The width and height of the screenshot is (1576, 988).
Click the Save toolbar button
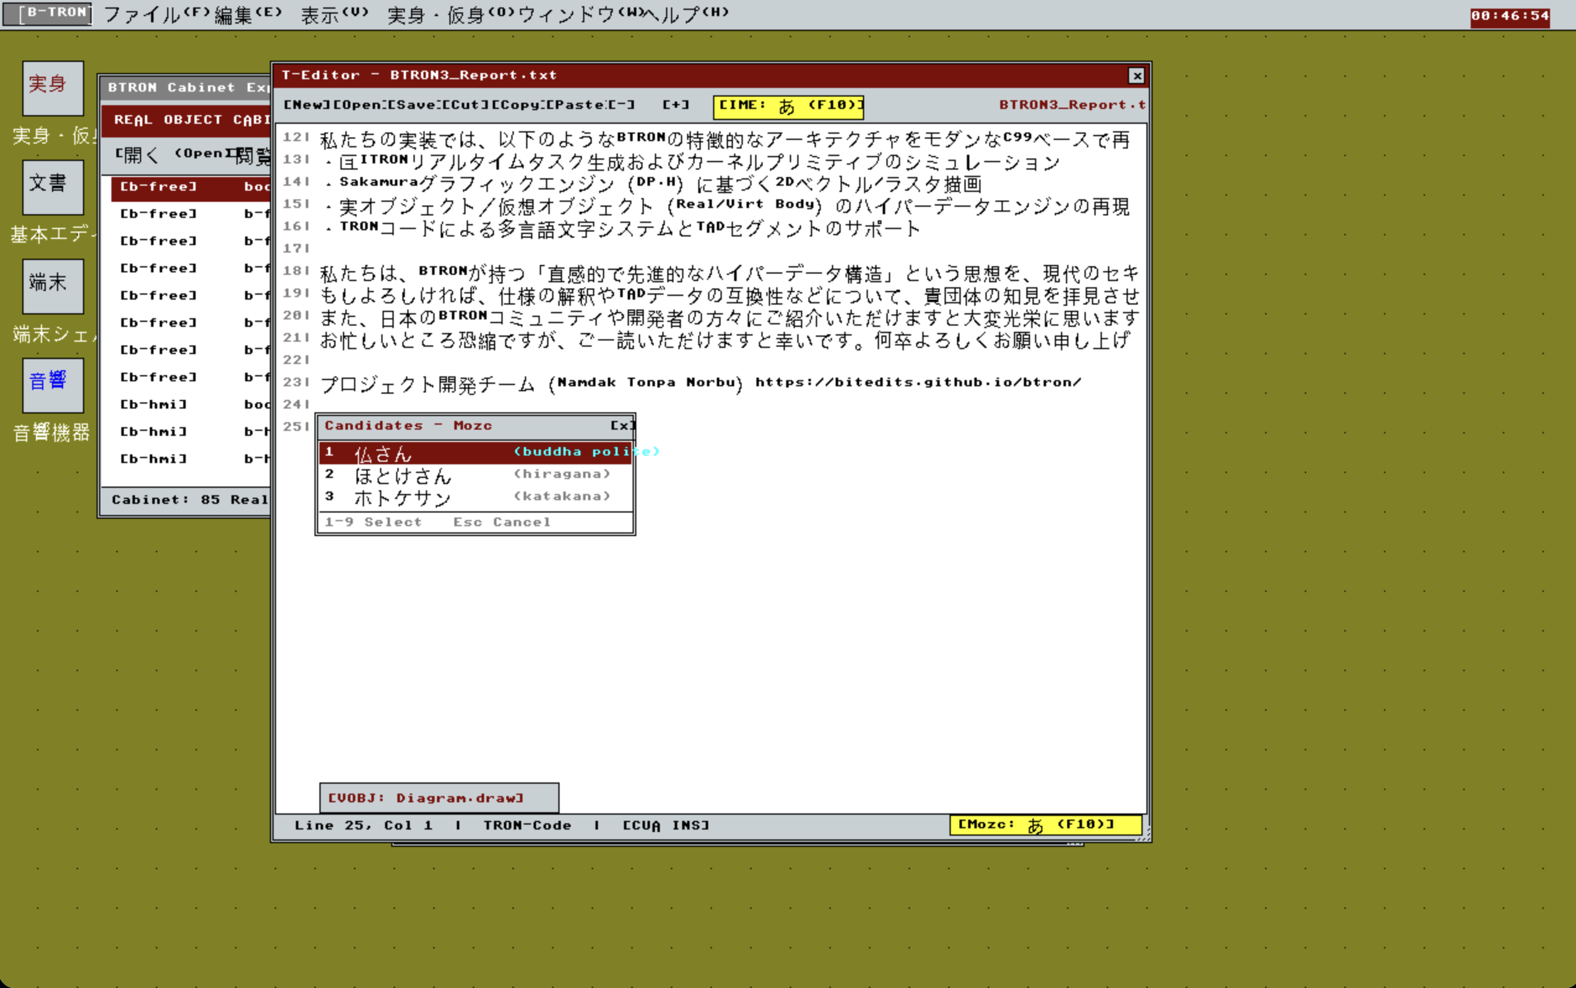(x=413, y=105)
